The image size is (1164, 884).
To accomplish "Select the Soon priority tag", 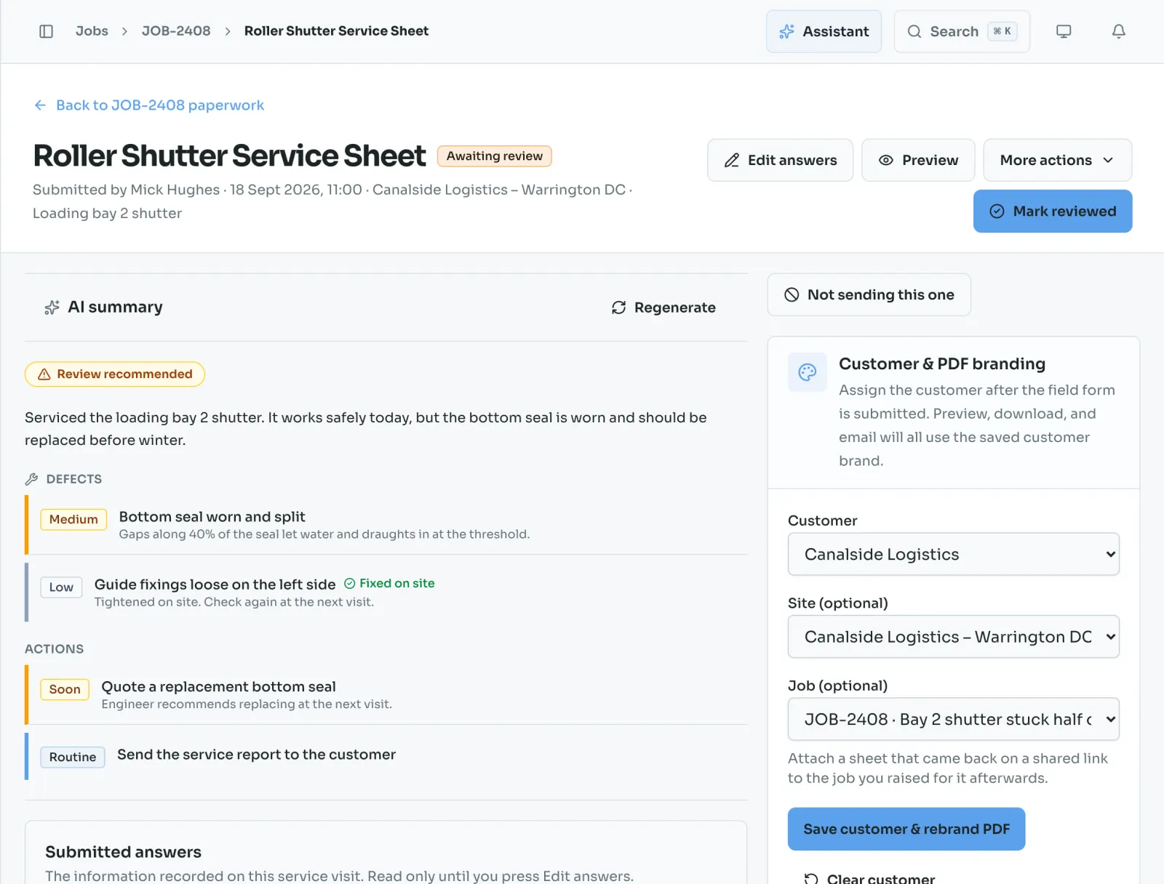I will 65,689.
